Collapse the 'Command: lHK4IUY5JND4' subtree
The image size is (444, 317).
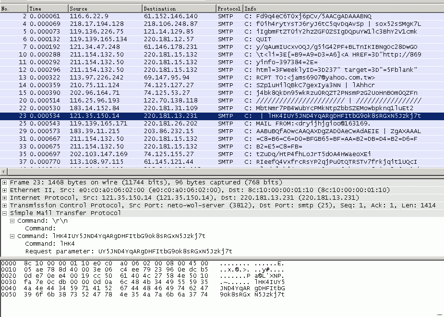[x=12, y=236]
